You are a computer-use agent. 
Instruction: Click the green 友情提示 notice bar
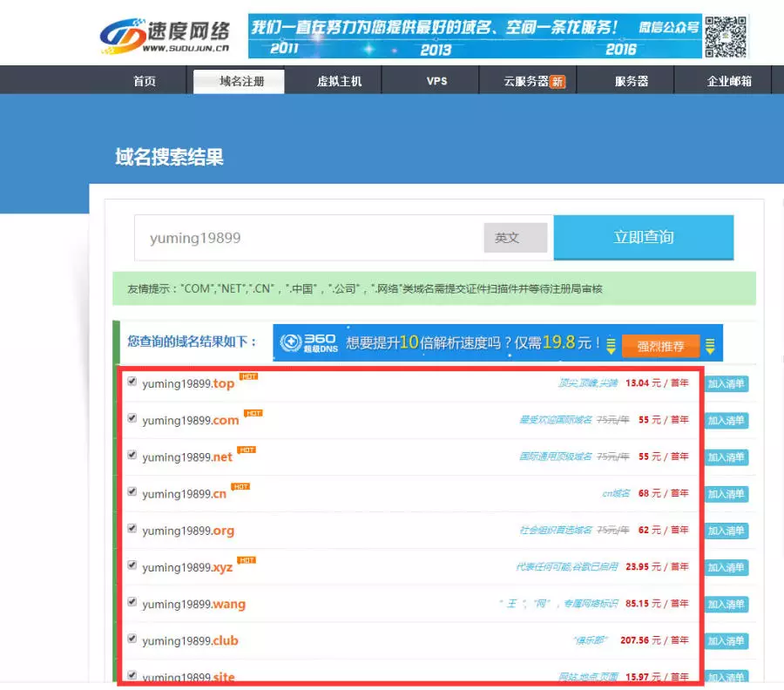[x=434, y=288]
